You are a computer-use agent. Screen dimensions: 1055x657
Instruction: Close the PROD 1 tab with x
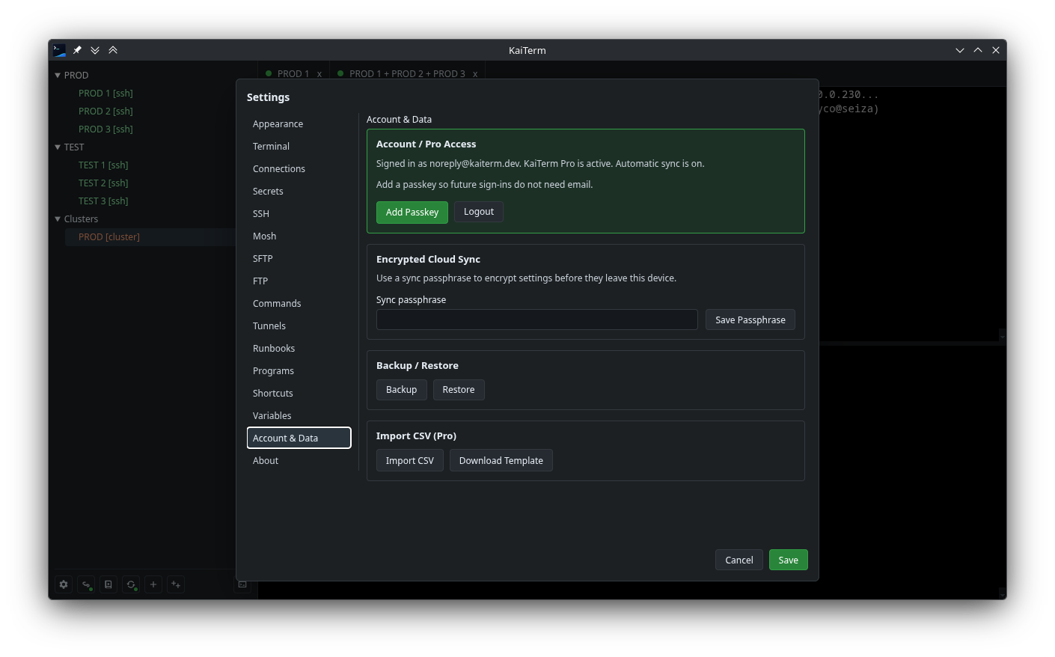pos(319,74)
